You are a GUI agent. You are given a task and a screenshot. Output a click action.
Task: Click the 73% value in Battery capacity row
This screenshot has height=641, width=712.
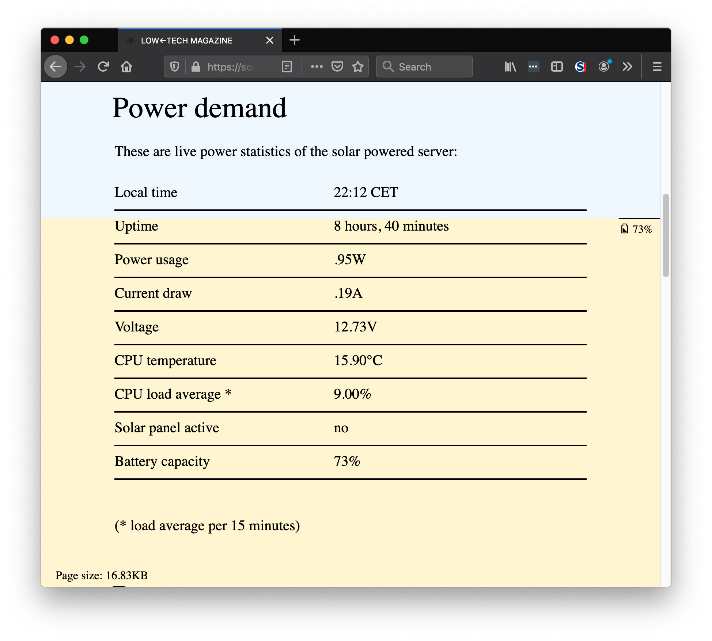(347, 461)
